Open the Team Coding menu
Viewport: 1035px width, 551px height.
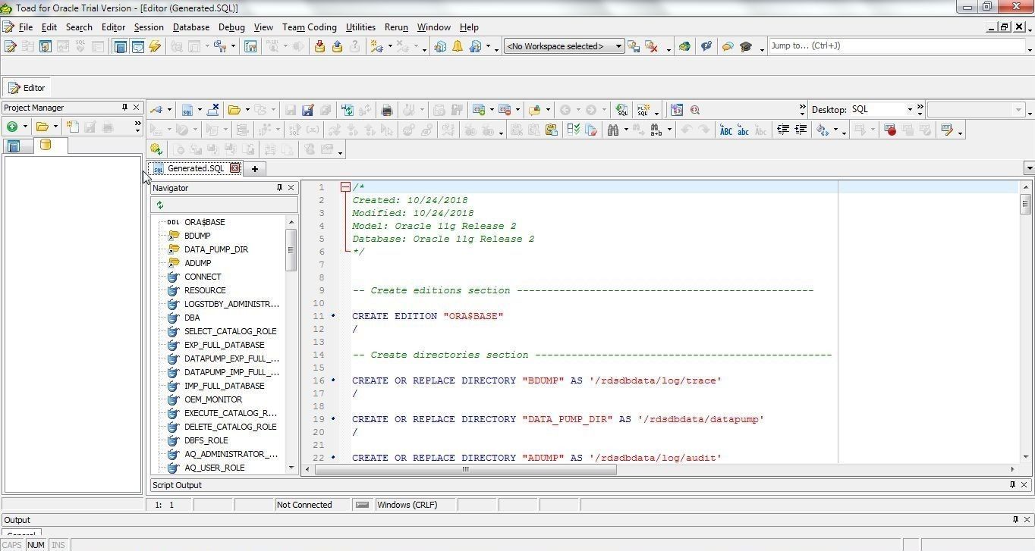pyautogui.click(x=309, y=27)
